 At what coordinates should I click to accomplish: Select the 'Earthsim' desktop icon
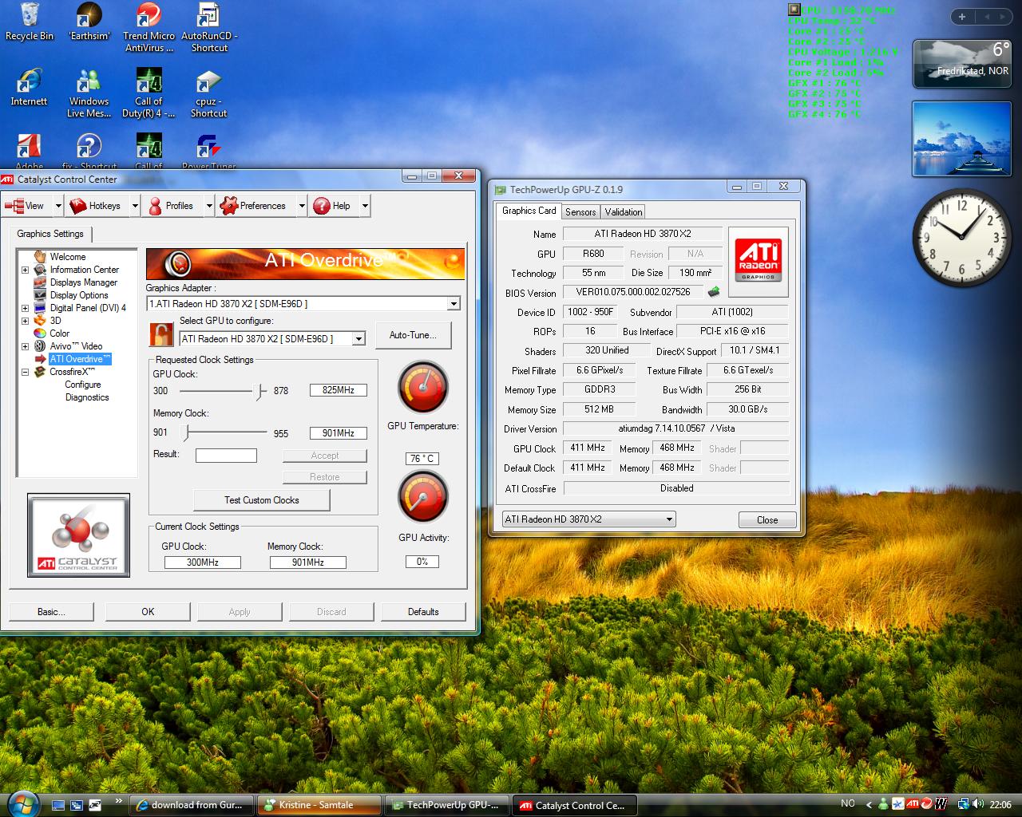pos(89,22)
